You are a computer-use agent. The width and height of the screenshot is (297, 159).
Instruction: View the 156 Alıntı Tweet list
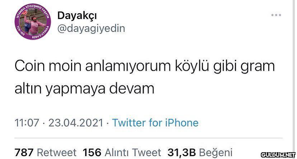pyautogui.click(x=122, y=153)
